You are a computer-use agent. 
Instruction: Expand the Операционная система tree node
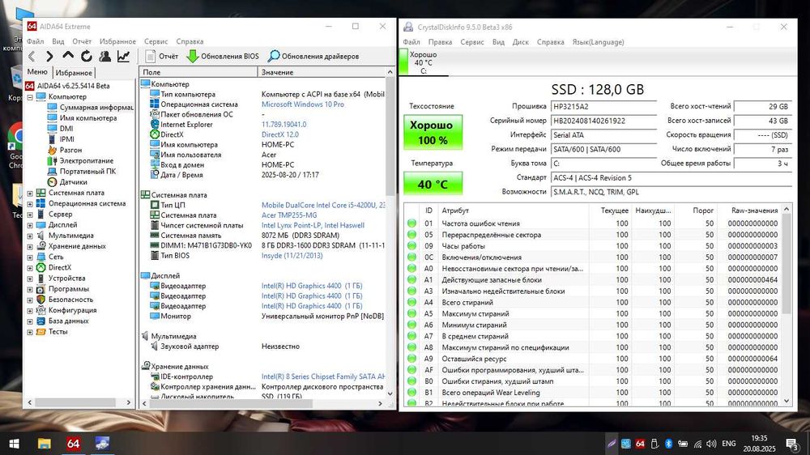[30, 204]
